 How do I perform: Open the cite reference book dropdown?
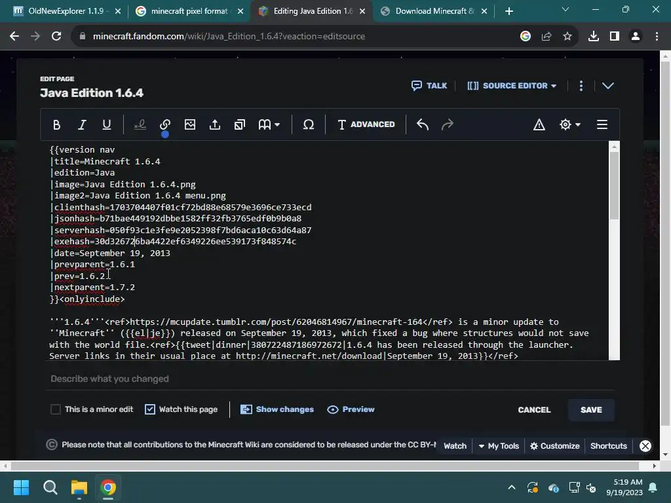point(269,124)
